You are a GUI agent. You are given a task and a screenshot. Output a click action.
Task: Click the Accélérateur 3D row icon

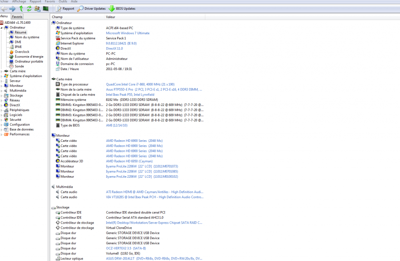tap(58, 161)
